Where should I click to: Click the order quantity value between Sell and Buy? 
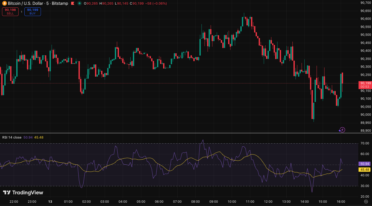click(x=21, y=12)
